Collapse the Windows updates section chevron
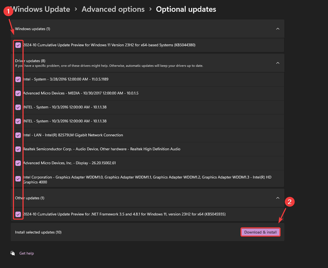The image size is (328, 268). 278,29
